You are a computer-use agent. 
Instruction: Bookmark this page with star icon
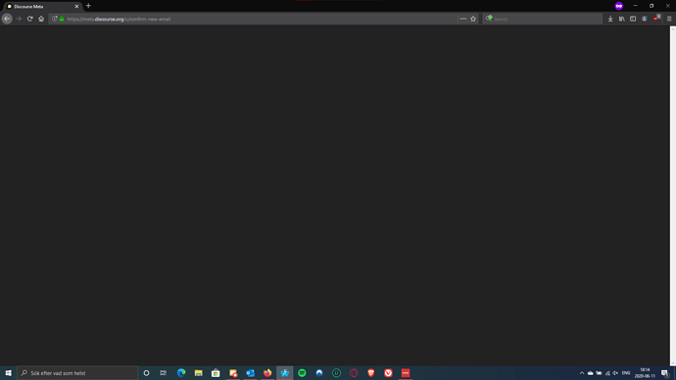473,19
